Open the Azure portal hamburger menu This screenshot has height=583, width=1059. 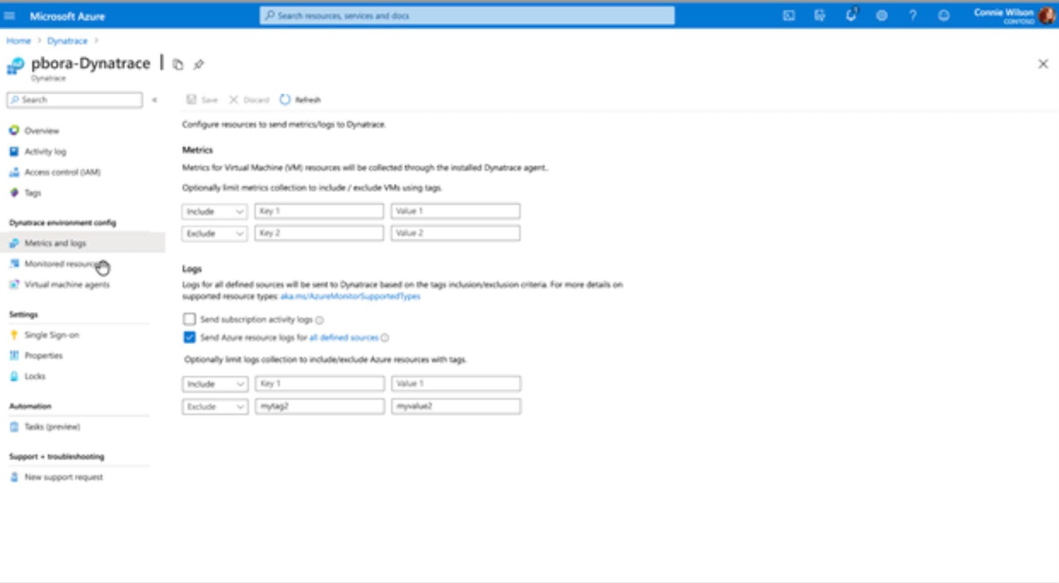tap(9, 16)
